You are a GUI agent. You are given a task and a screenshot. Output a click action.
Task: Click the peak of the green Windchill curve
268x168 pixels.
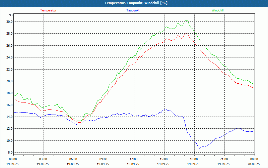pyautogui.click(x=187, y=20)
